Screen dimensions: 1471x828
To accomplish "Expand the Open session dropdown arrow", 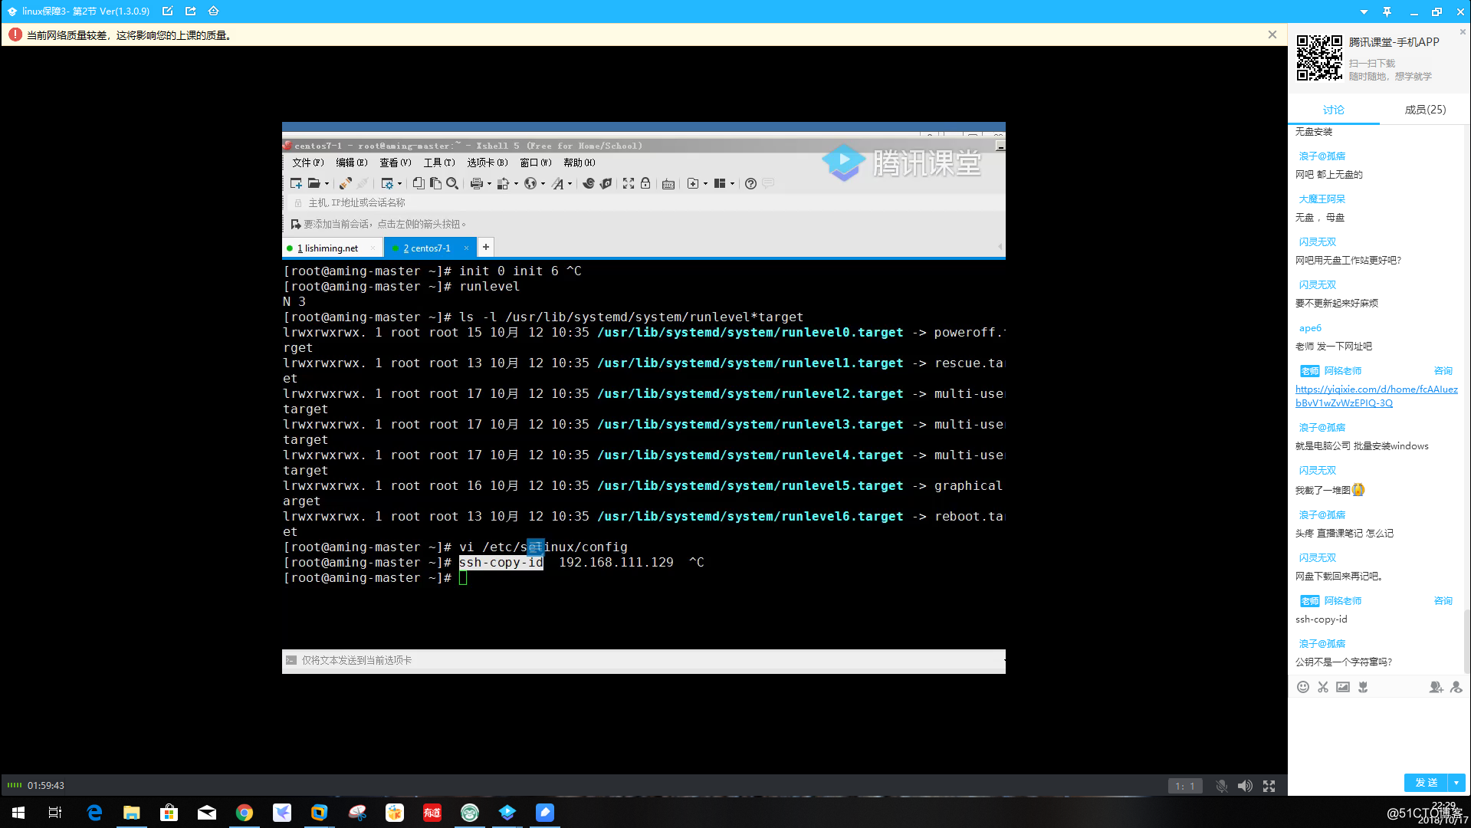I will pyautogui.click(x=327, y=184).
